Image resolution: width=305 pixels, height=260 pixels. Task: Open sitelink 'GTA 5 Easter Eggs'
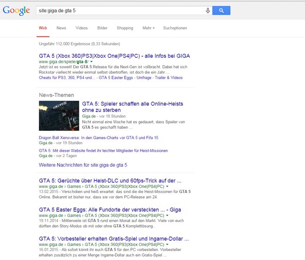click(116, 78)
